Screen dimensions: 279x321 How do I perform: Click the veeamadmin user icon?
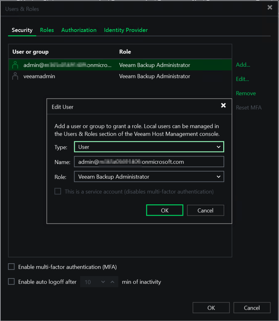(x=15, y=76)
